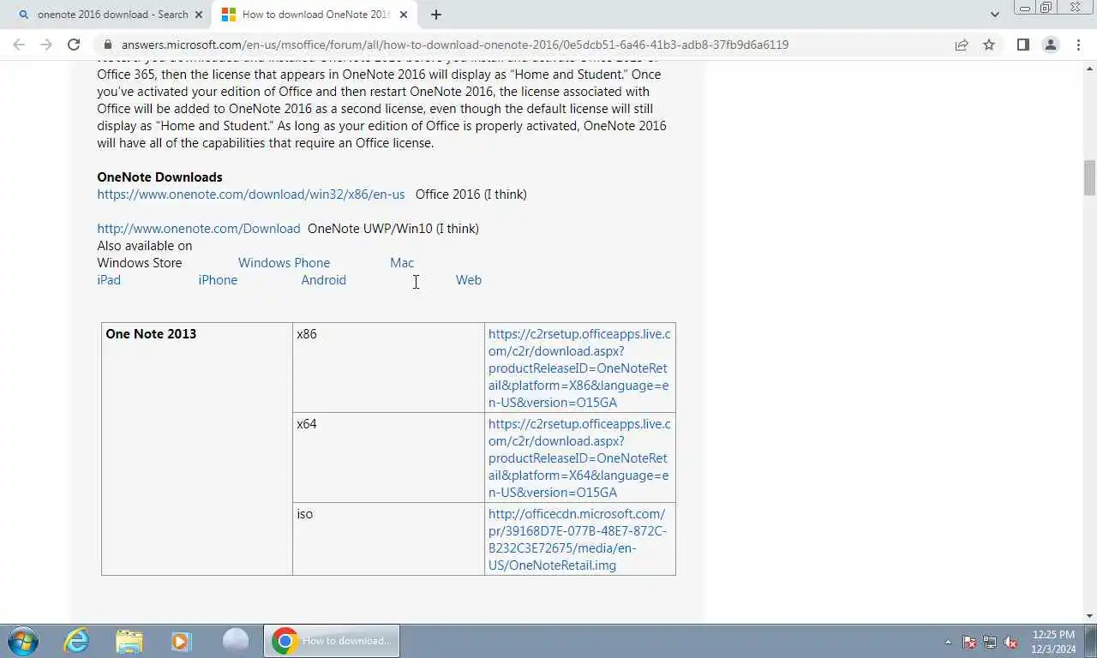1097x658 pixels.
Task: Click the browser forward arrow
Action: tap(46, 45)
